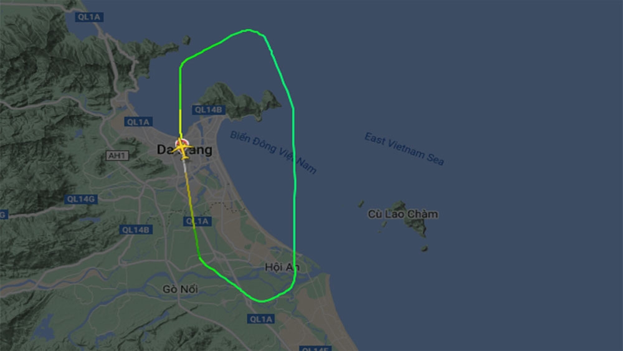Select the Hội An city label
The width and height of the screenshot is (623, 351).
[x=282, y=267]
